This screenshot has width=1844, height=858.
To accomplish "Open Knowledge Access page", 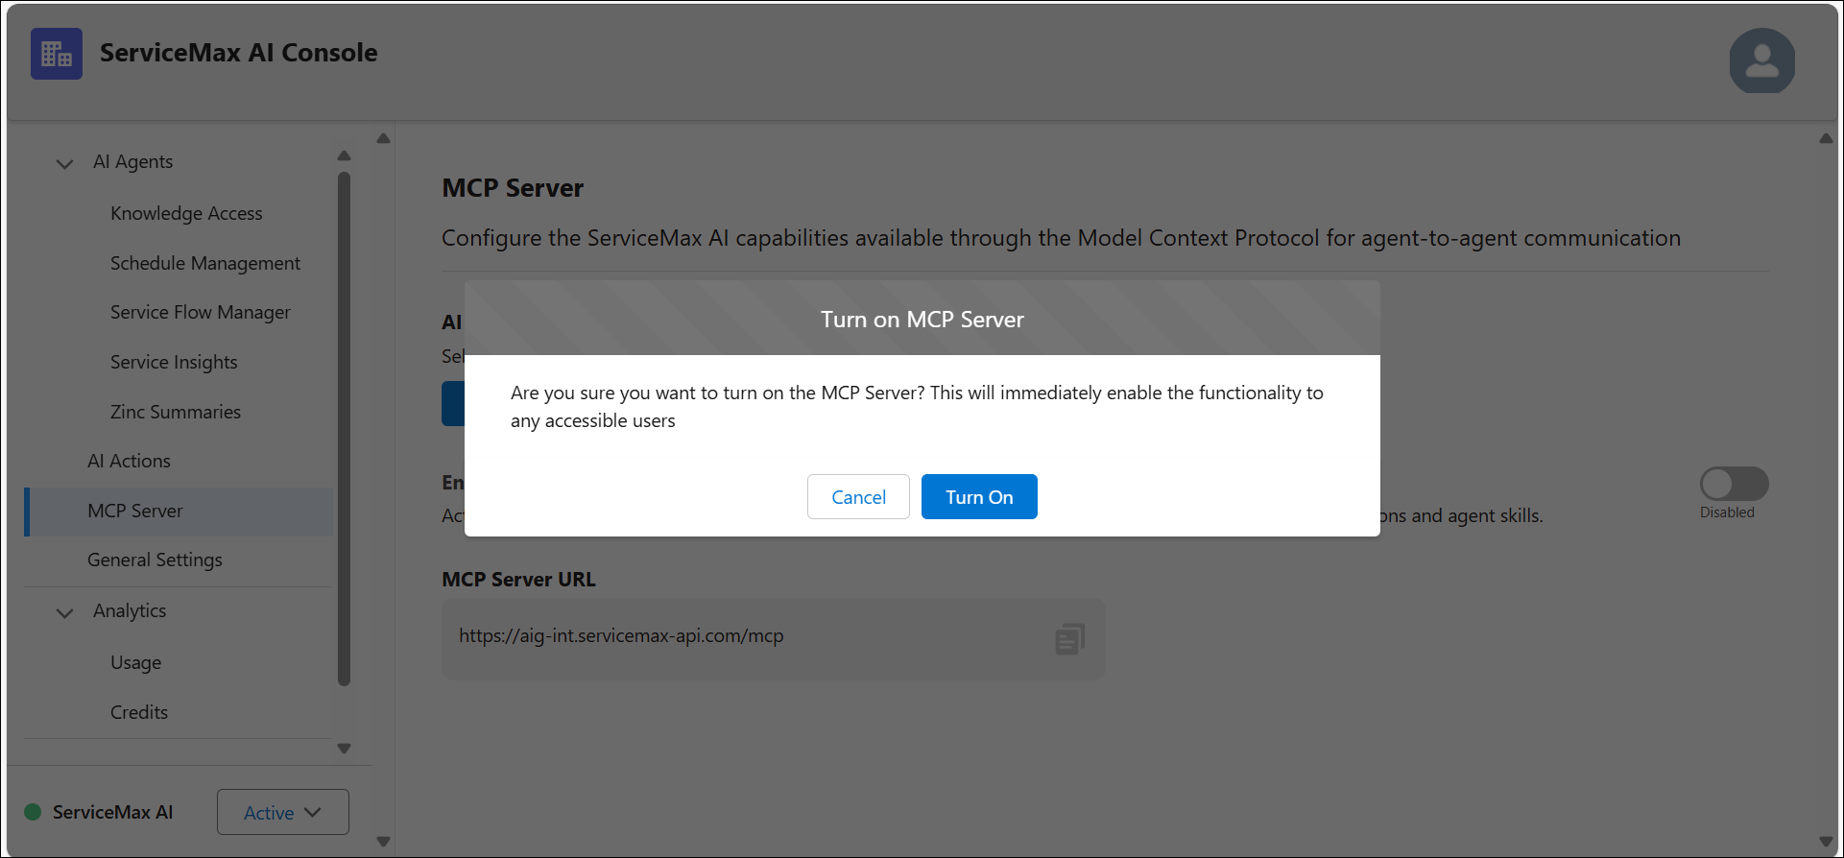I will point(186,213).
